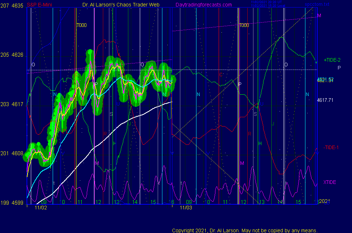Click the 'T000' label in the 11/02 session
This screenshot has width=352, height=233.
81,25
